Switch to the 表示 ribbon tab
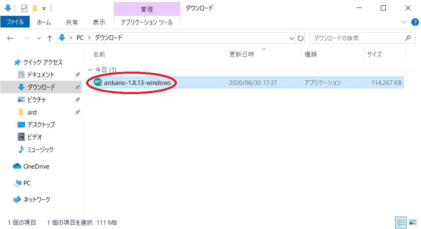421x229 pixels. click(x=99, y=22)
